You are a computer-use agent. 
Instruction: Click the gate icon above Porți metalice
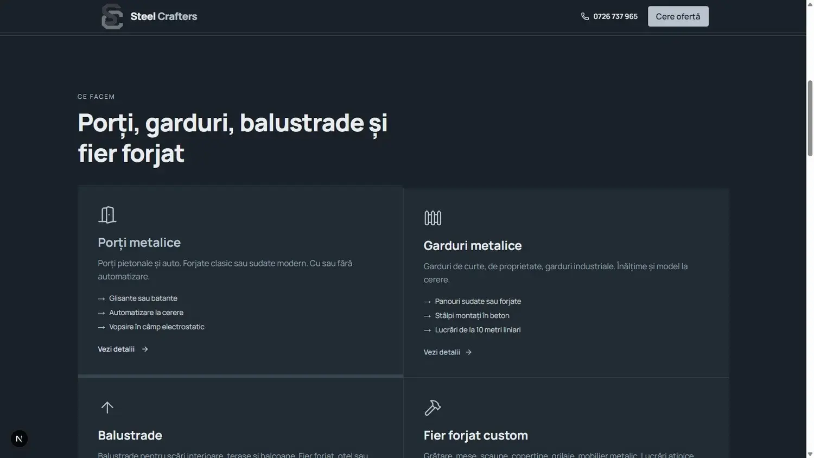point(107,214)
